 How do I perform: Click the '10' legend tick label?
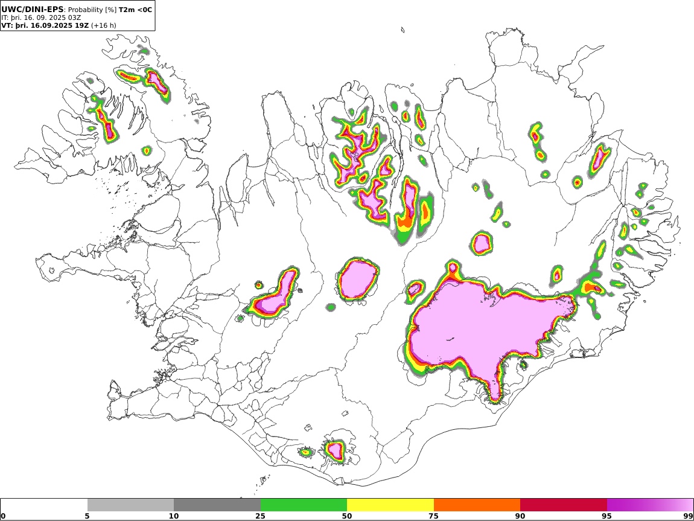click(x=174, y=516)
